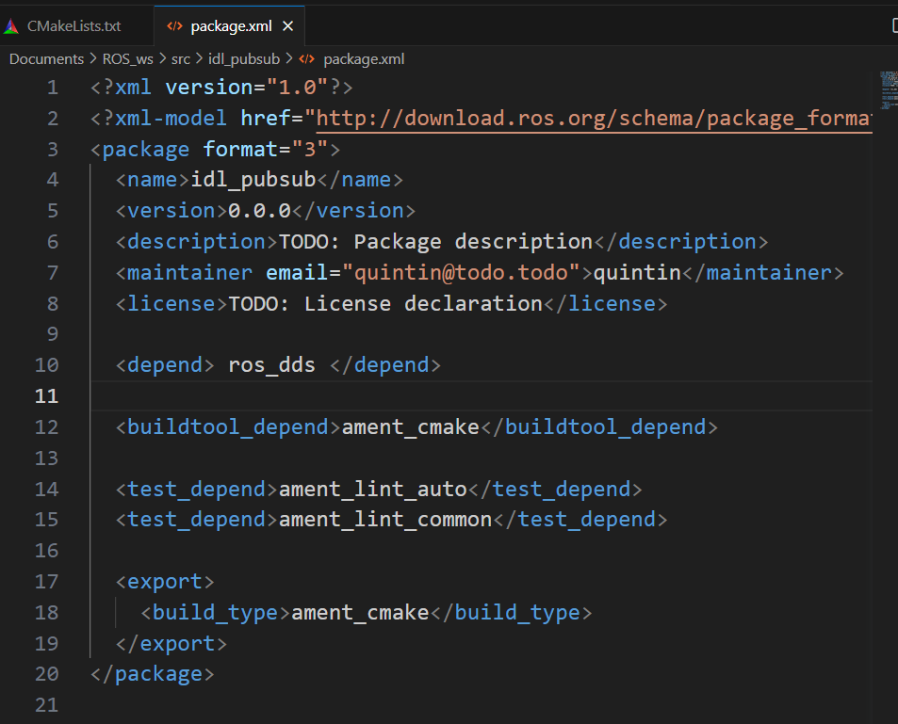Click the 'TODO: Package description' text

pyautogui.click(x=436, y=242)
